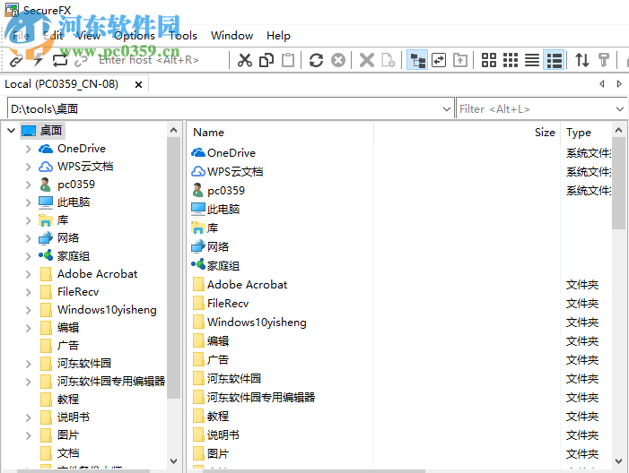Click the Refresh circular arrows icon
Viewport: 629px width, 473px height.
316,61
